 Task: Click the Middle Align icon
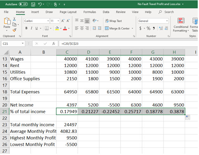coord(82,21)
